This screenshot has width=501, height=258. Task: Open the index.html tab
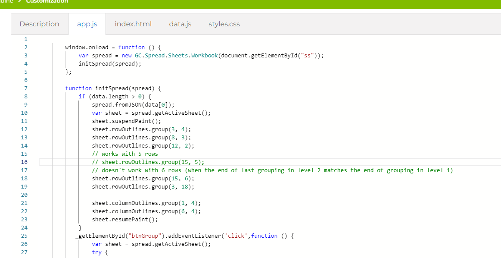(133, 24)
